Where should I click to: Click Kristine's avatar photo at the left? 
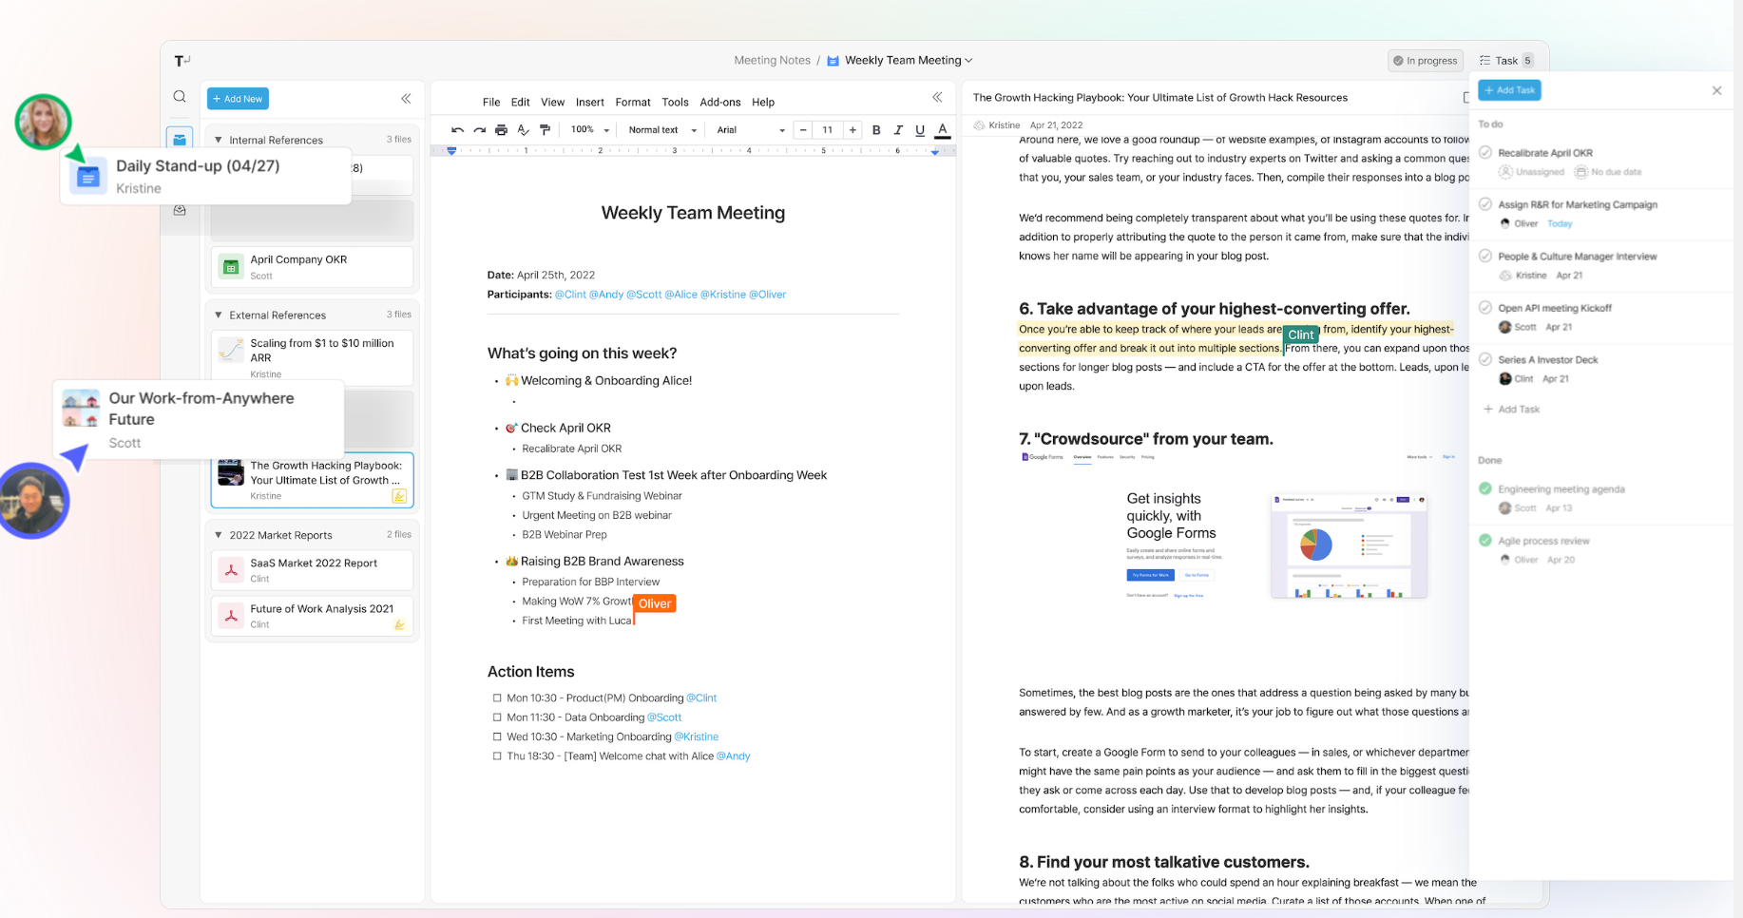(43, 122)
